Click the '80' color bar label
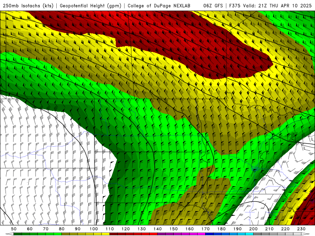This screenshot has height=236, width=315. point(61,229)
